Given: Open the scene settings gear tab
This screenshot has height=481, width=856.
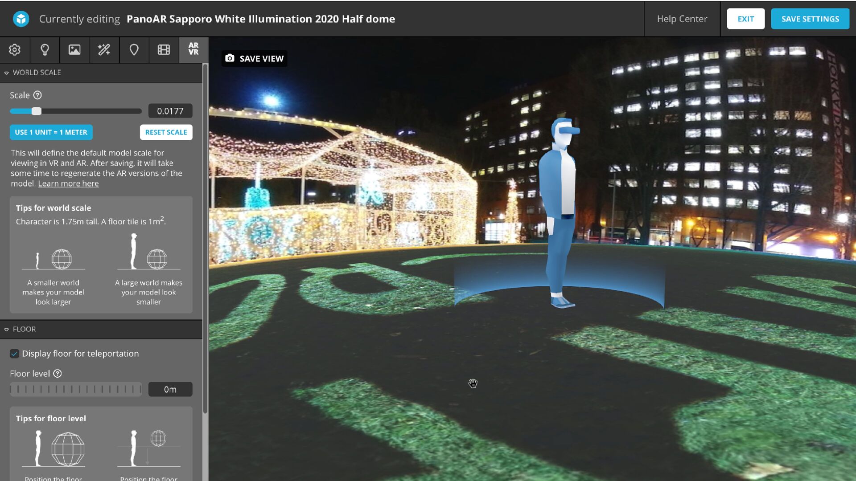Looking at the screenshot, I should [x=15, y=49].
